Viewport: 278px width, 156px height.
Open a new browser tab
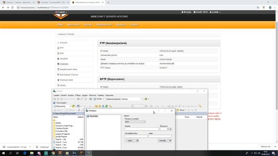pos(108,3)
